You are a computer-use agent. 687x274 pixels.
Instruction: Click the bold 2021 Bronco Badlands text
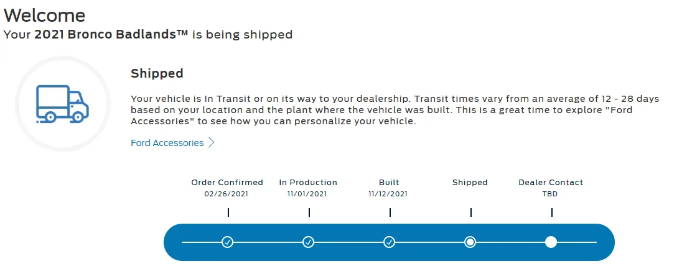(x=111, y=35)
